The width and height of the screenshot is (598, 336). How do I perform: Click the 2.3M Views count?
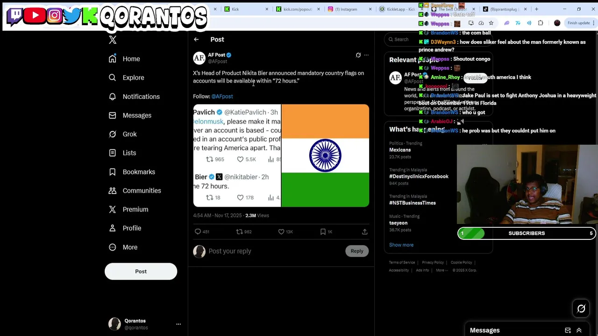257,216
